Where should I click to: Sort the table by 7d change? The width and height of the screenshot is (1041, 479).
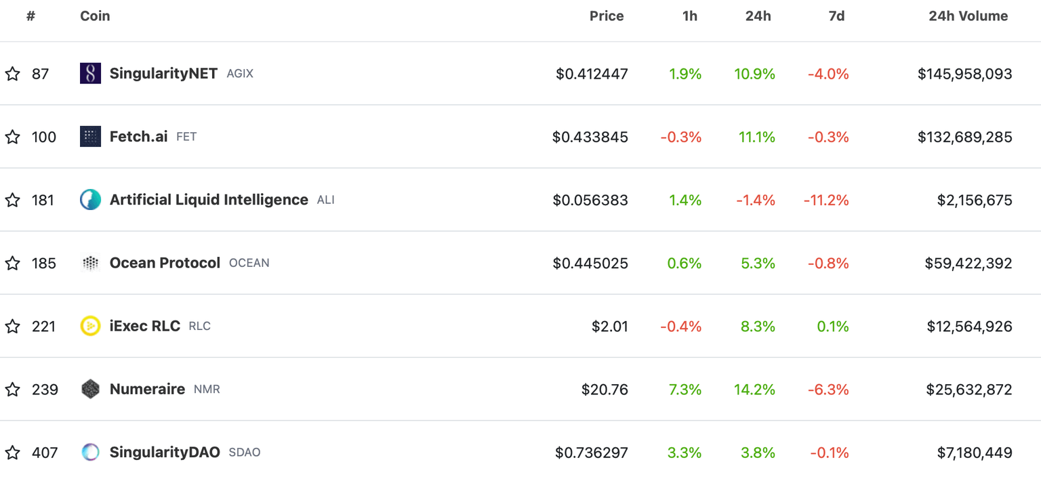[836, 16]
